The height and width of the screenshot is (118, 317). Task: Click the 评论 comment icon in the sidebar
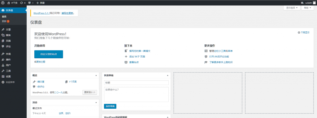pos(3,47)
